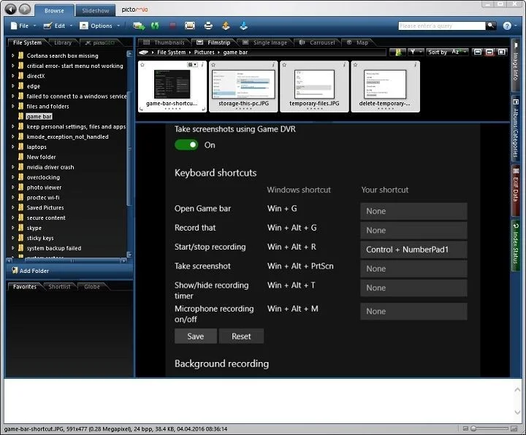This screenshot has width=526, height=435.
Task: Open the Library tab
Action: [63, 42]
